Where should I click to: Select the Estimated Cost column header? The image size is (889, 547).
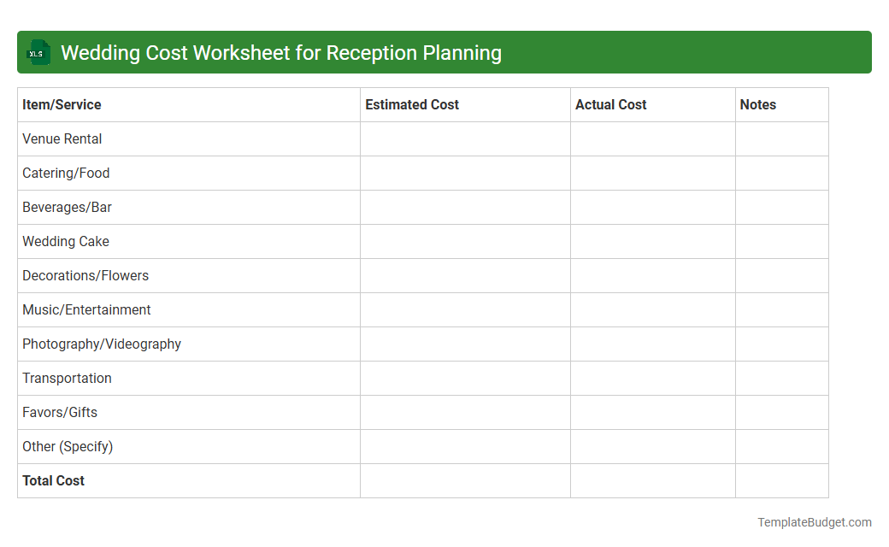coord(412,104)
